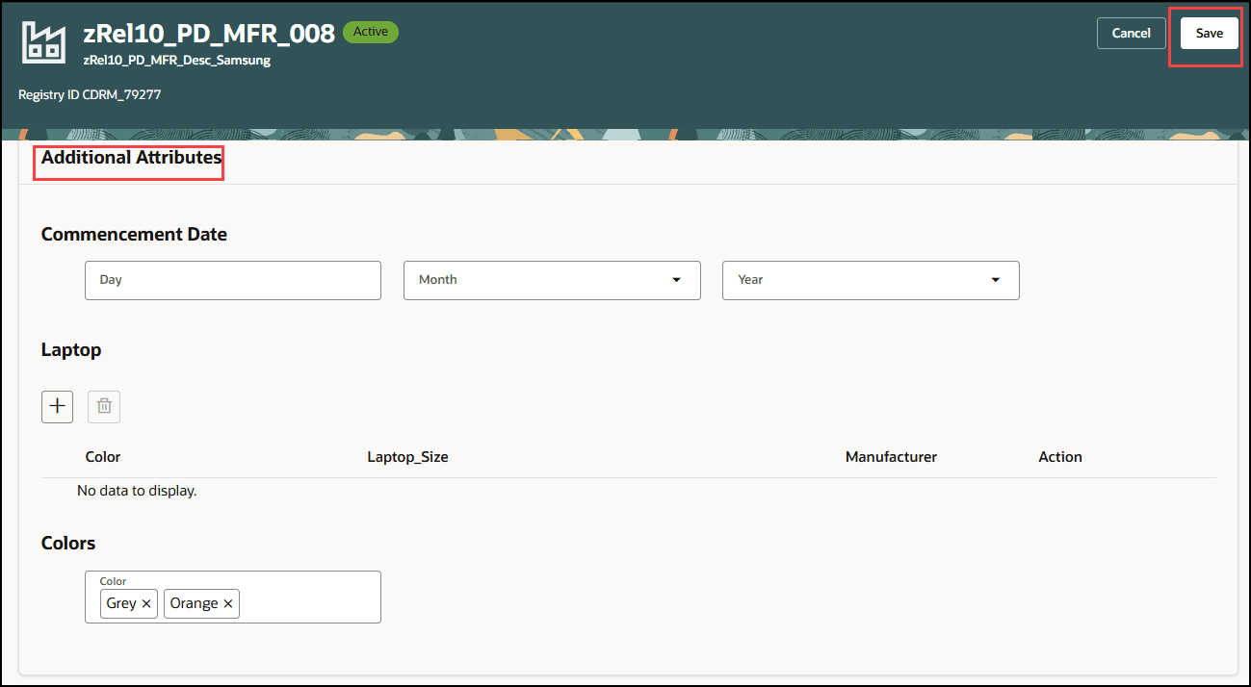Select the plus icon to add a Laptop row
1251x687 pixels.
click(57, 406)
